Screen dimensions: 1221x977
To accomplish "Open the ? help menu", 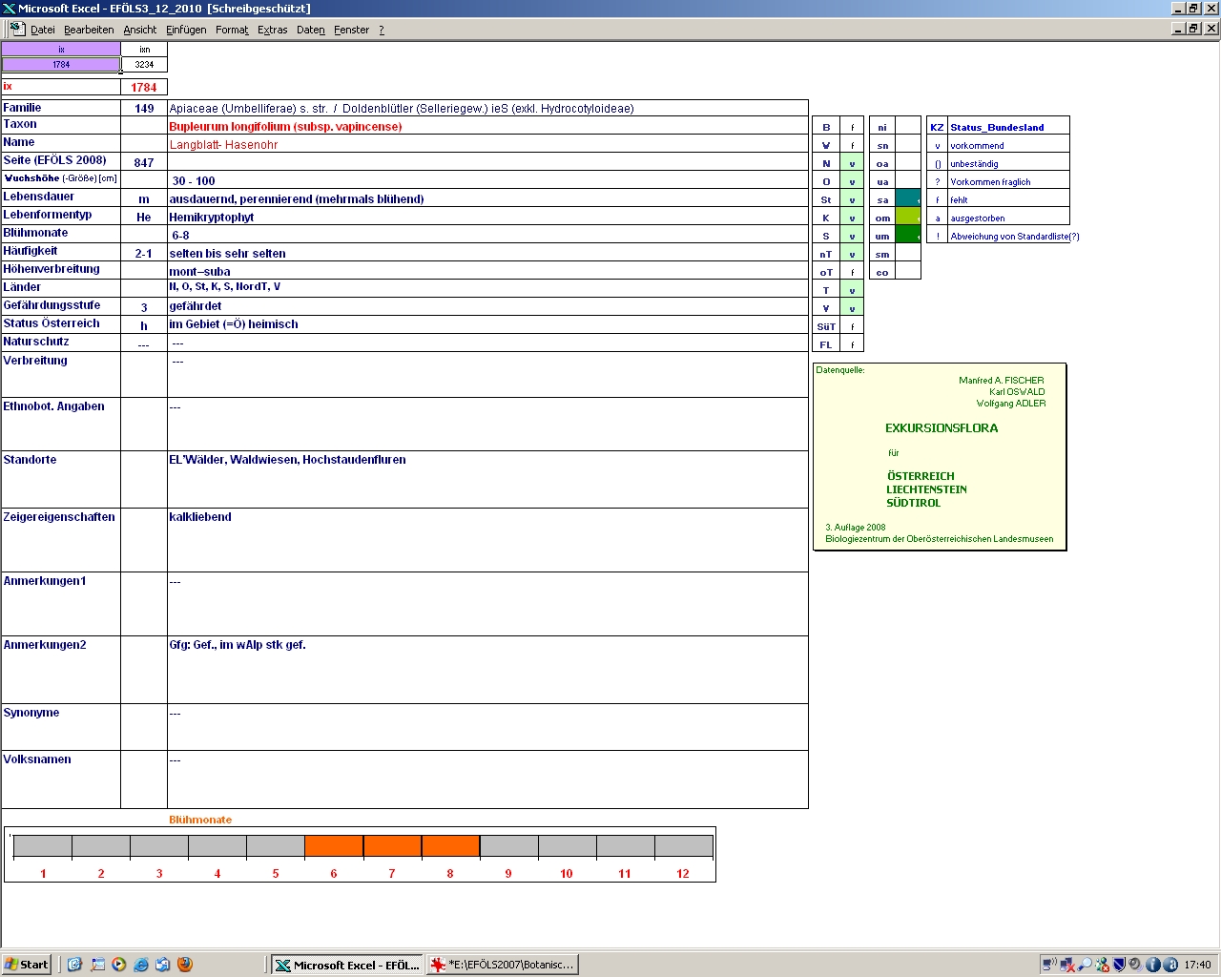I will pos(382,30).
